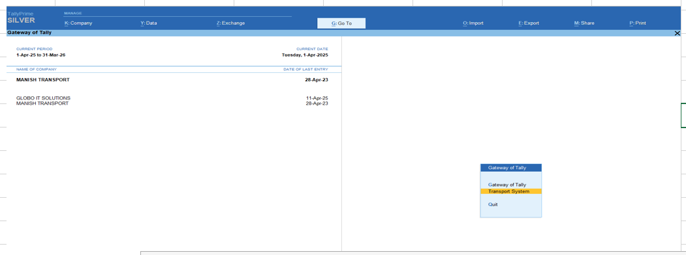Image resolution: width=686 pixels, height=255 pixels.
Task: Click the bold 28-Apr-23 last entry date
Action: [317, 80]
